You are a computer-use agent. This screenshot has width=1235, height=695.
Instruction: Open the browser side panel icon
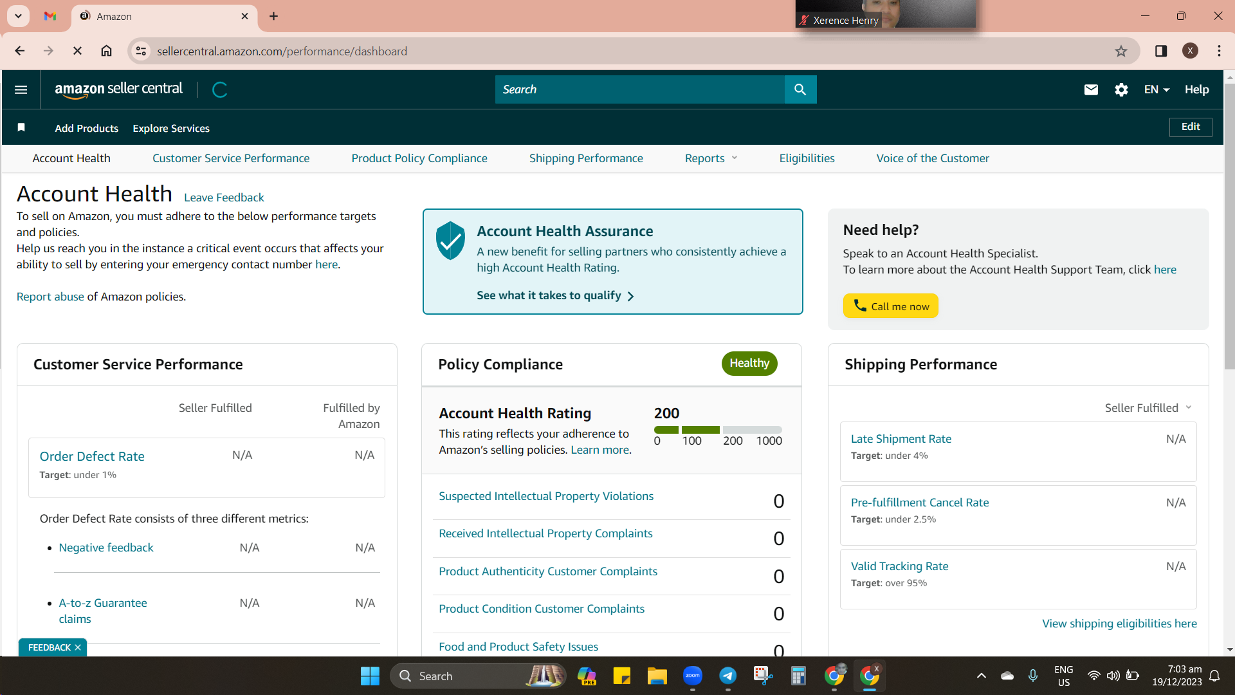[1161, 51]
